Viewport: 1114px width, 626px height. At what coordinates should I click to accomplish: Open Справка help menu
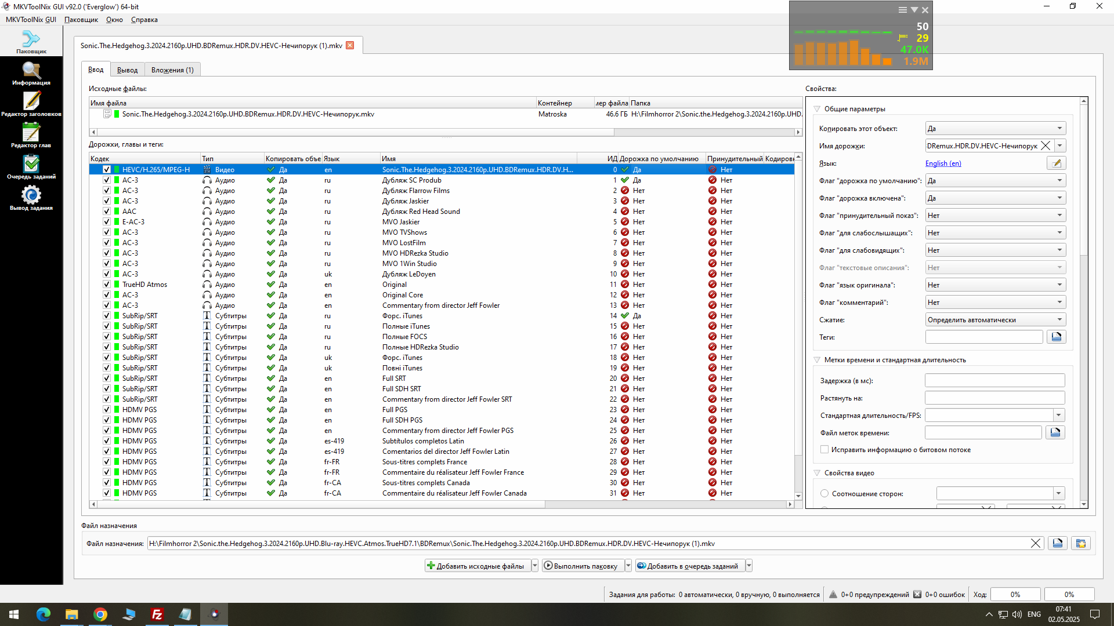144,20
